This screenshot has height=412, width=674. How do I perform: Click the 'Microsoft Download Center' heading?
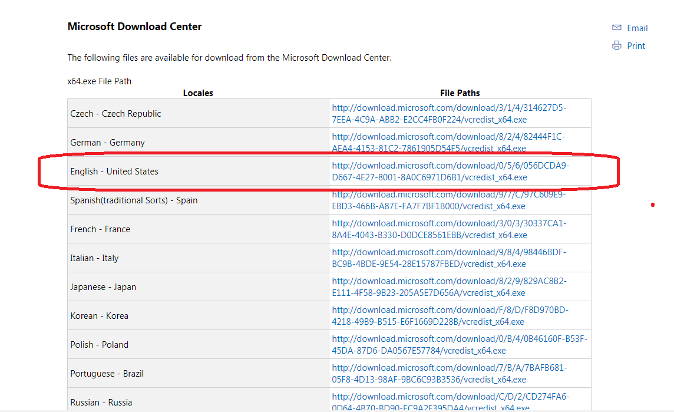pyautogui.click(x=134, y=27)
